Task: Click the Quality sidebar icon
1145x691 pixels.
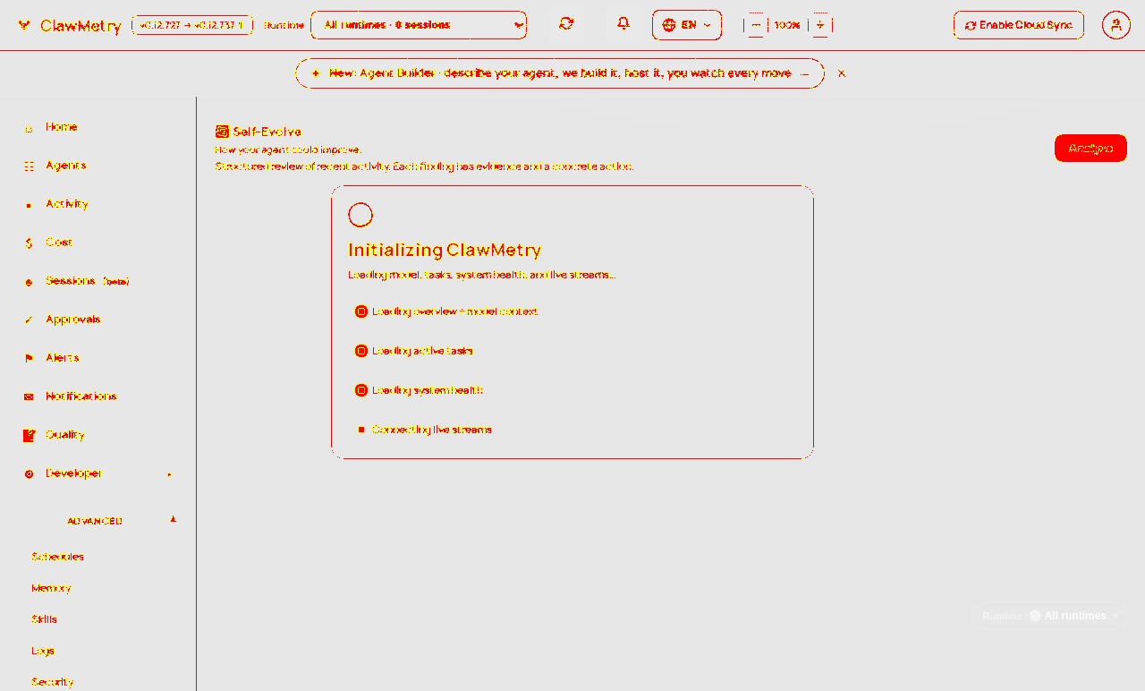Action: pyautogui.click(x=29, y=436)
